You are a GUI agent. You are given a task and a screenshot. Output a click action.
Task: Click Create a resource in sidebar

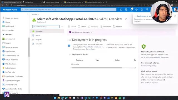coord(11,18)
